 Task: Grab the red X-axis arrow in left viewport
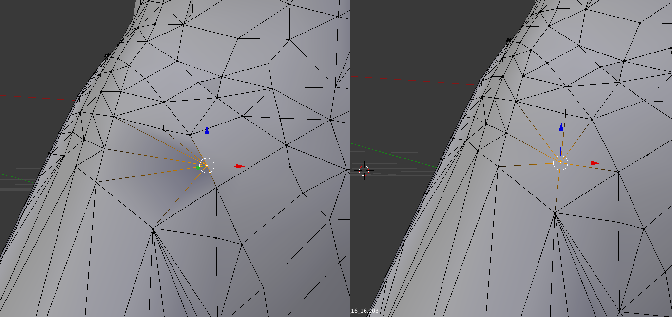[240, 166]
